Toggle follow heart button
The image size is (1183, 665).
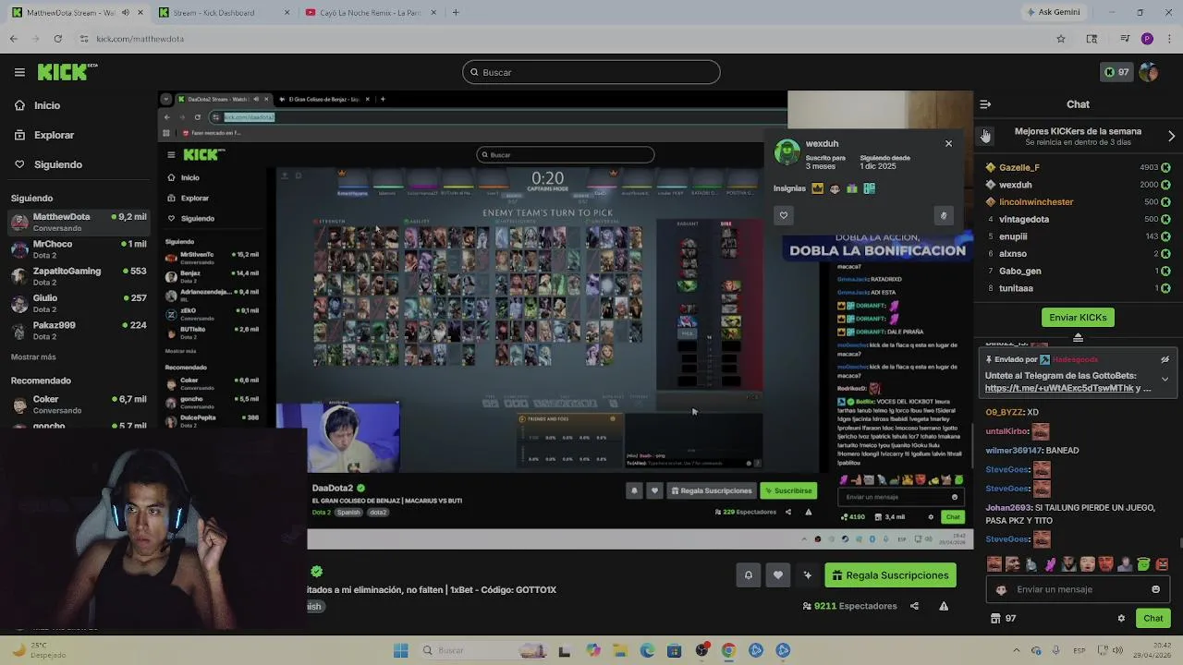coord(778,575)
